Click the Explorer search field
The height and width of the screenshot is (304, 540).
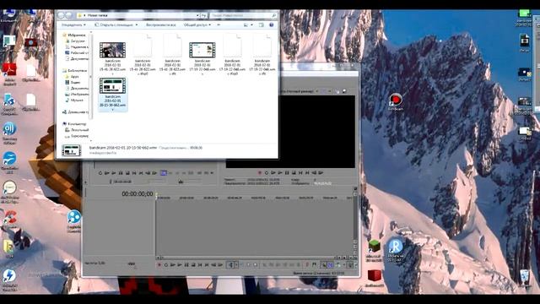tap(243, 15)
